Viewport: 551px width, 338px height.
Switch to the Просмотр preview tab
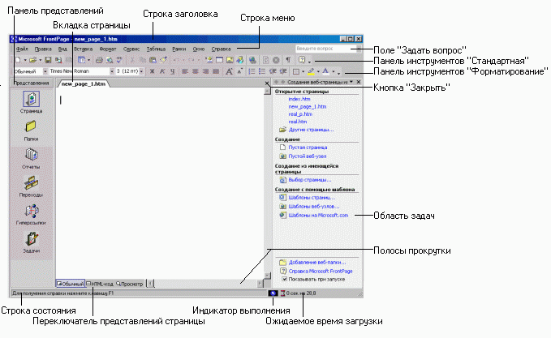click(x=130, y=284)
